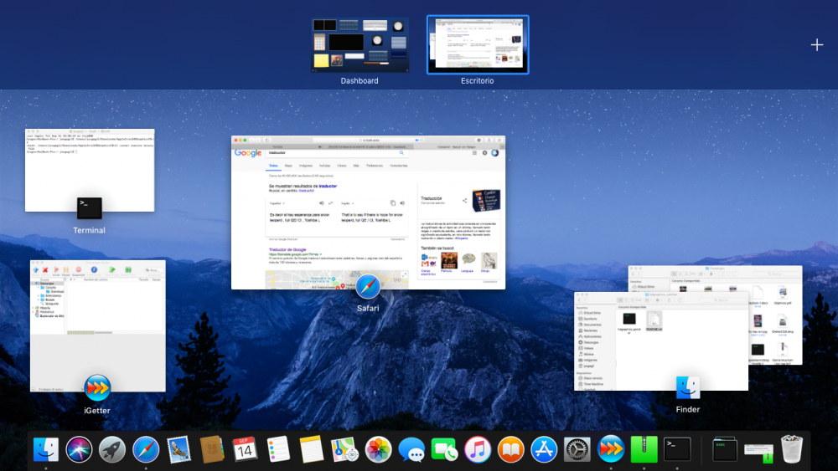This screenshot has width=838, height=471.
Task: Click blue search magnifier in Safari window
Action: (x=402, y=152)
